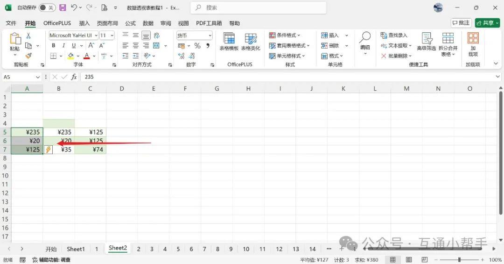Image resolution: width=504 pixels, height=264 pixels.
Task: Click zoom in plus button
Action: tap(483, 259)
